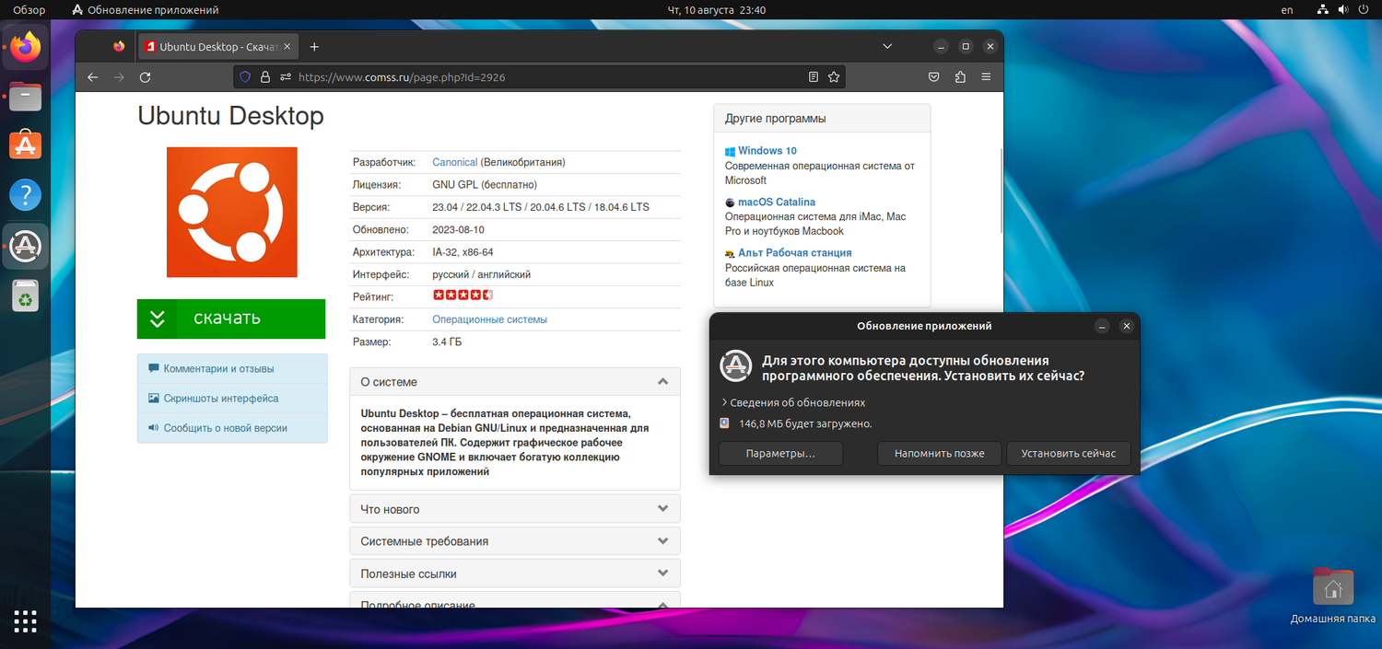
Task: Show applications grid in the dock
Action: click(26, 621)
